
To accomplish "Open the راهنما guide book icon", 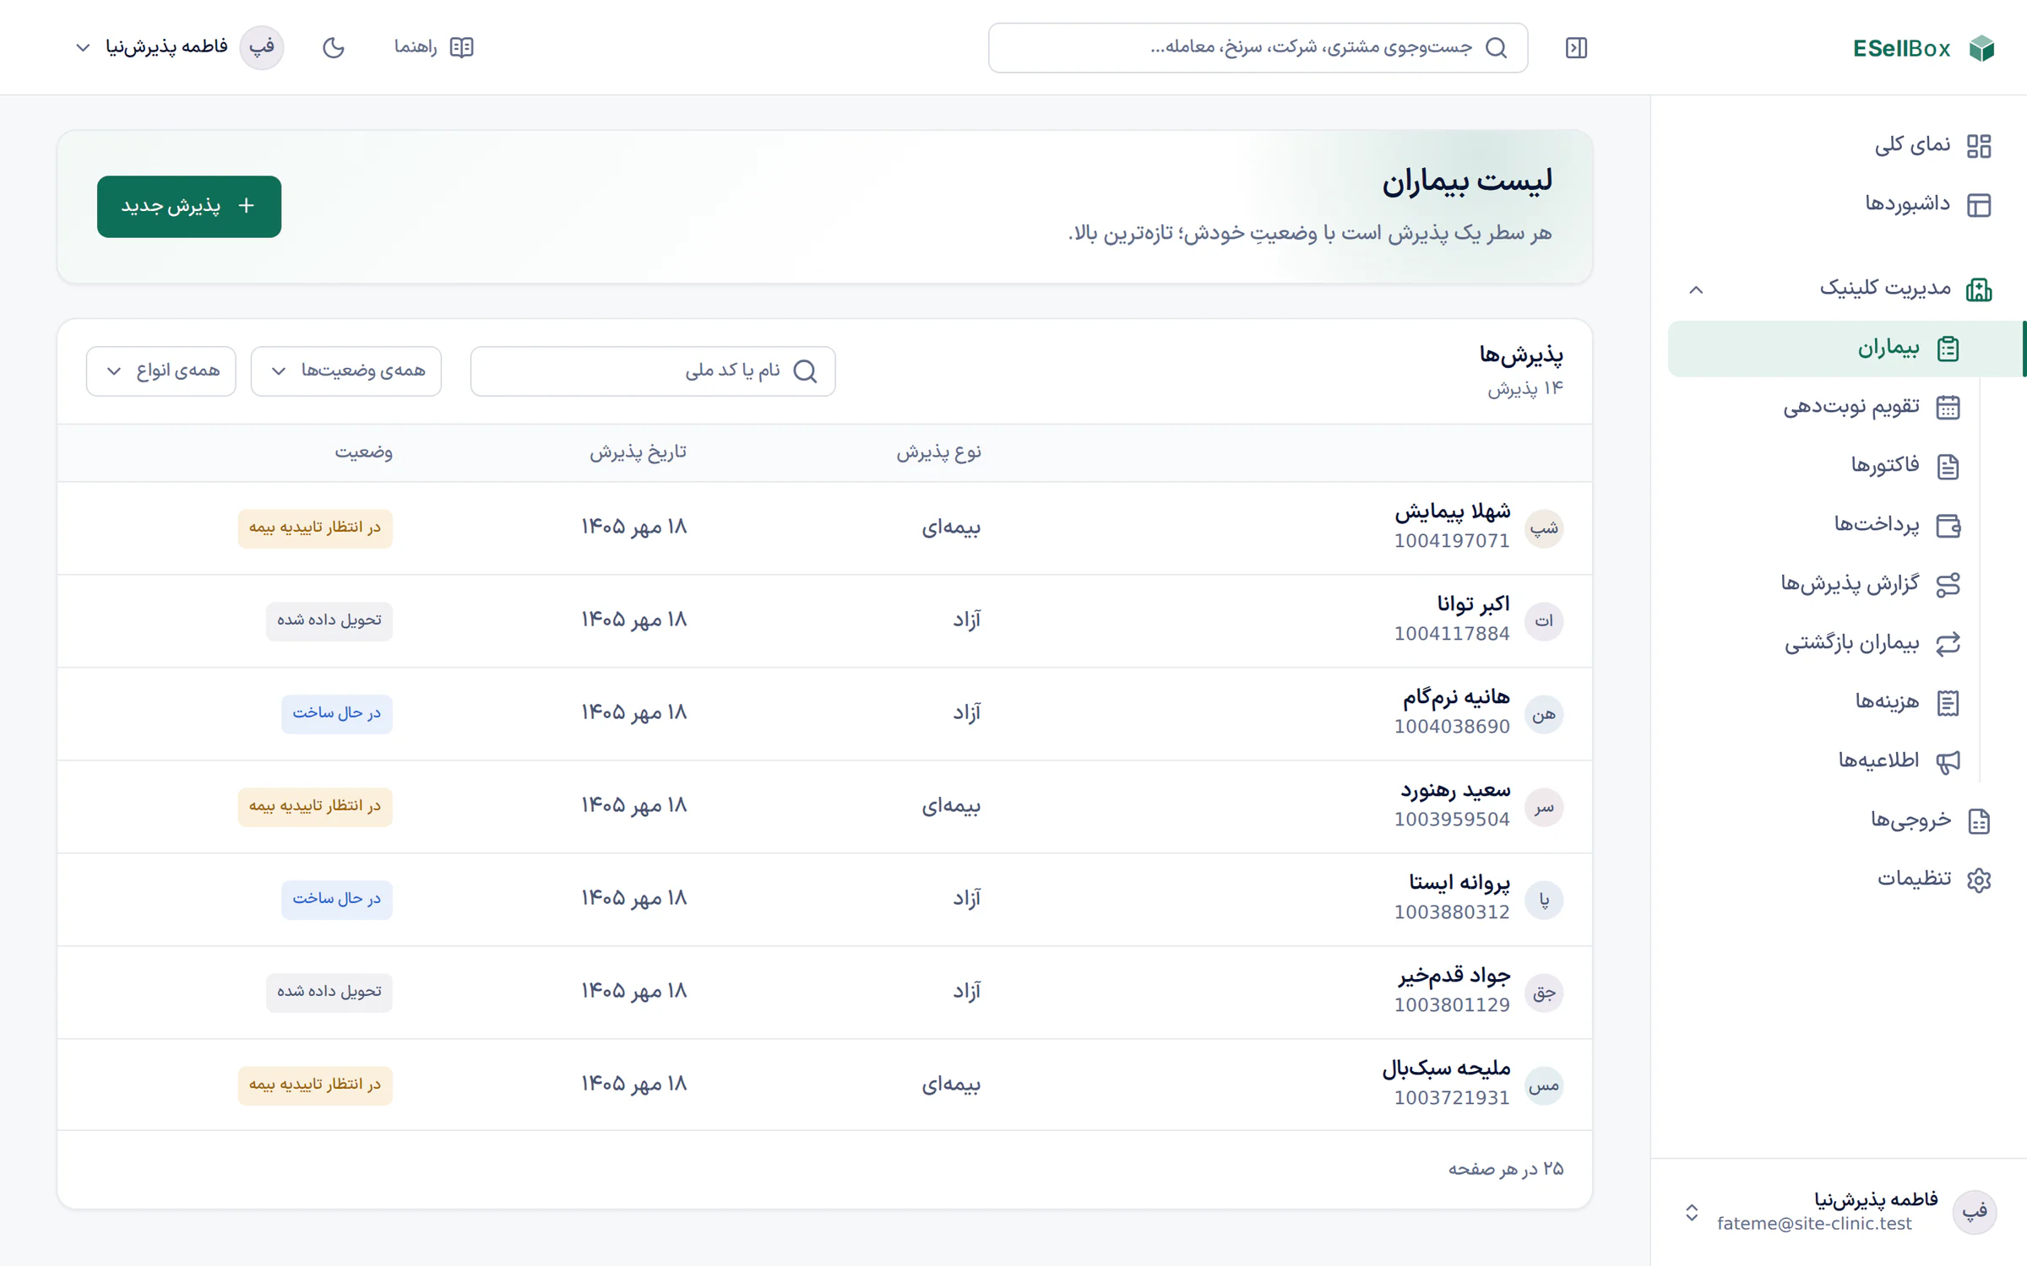I will pyautogui.click(x=462, y=47).
